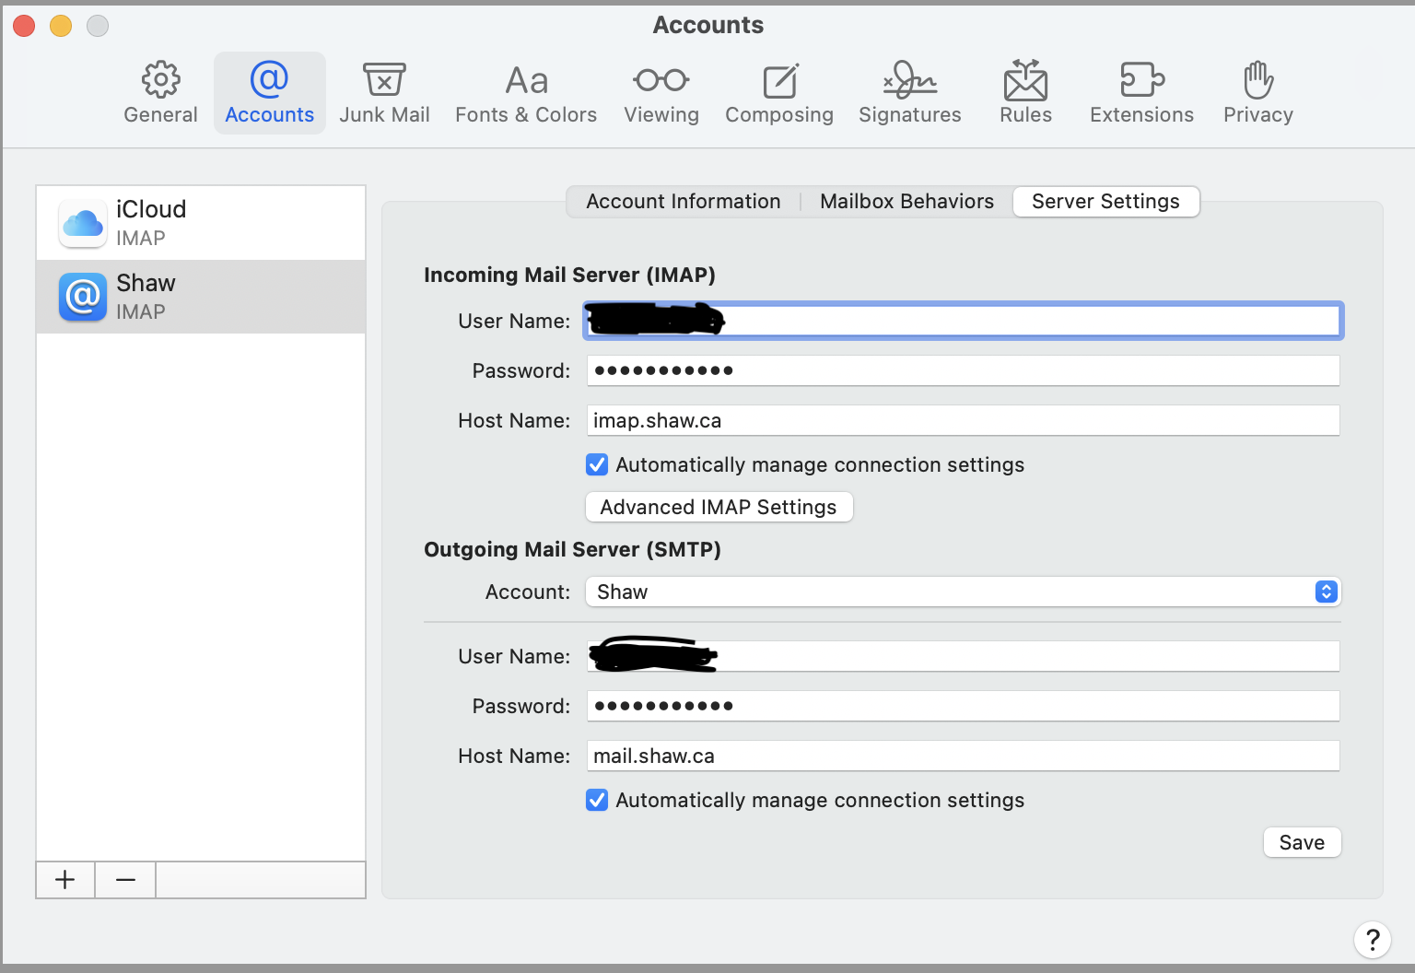Open Fonts & Colors preferences
The image size is (1415, 973).
point(526,93)
